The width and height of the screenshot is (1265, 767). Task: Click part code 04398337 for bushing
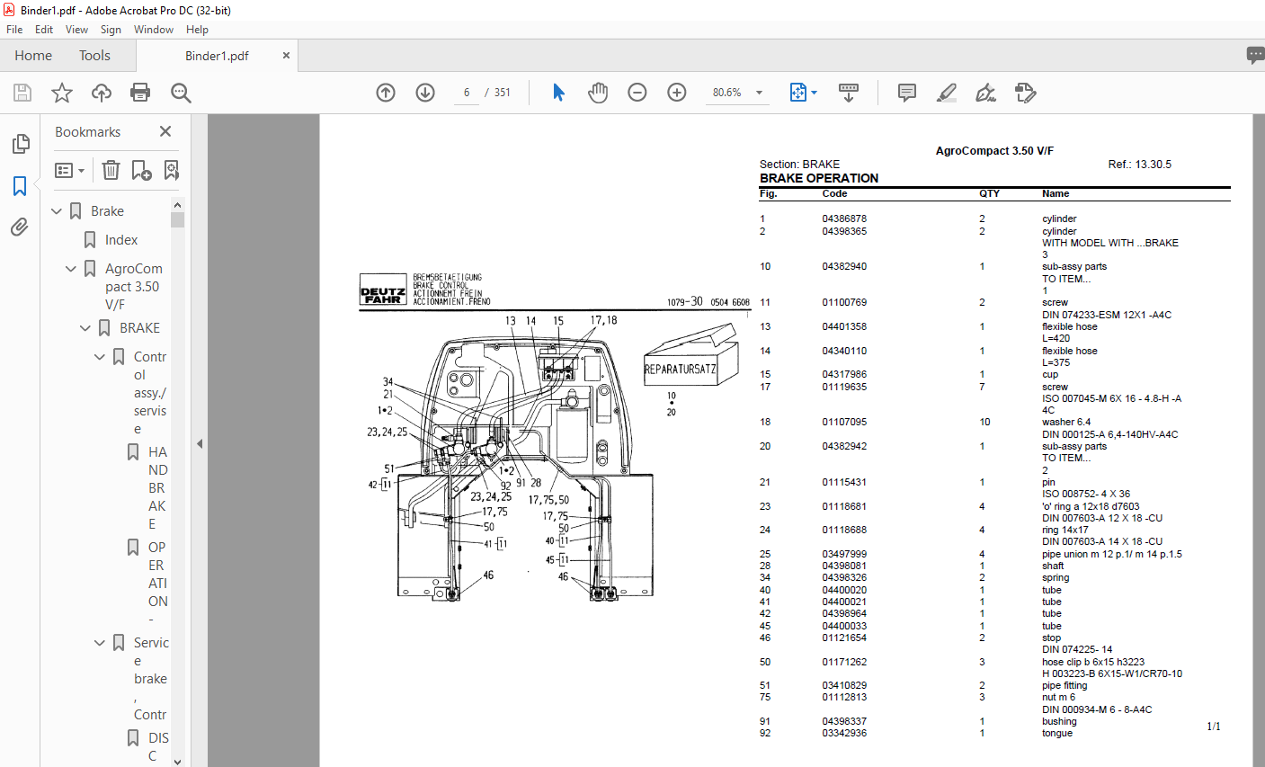coord(844,721)
